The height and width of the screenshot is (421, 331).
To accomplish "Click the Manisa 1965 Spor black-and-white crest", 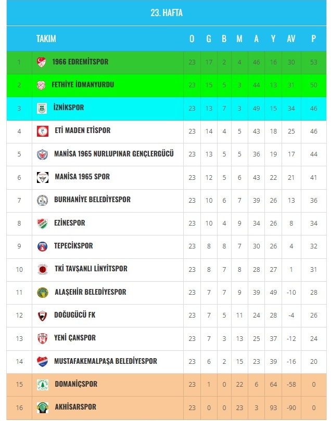I will tap(43, 177).
